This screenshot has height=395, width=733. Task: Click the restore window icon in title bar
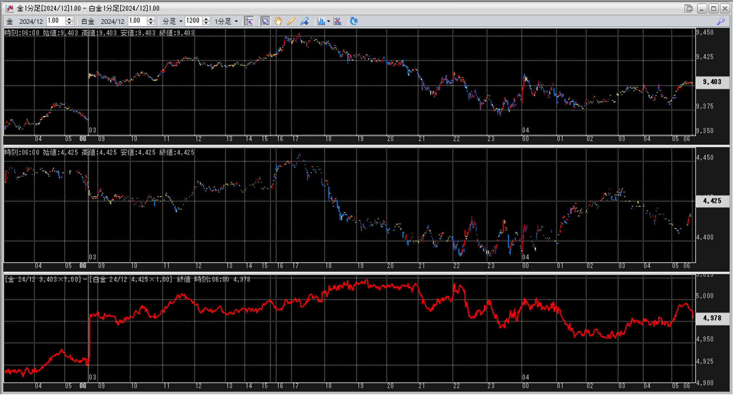688,8
